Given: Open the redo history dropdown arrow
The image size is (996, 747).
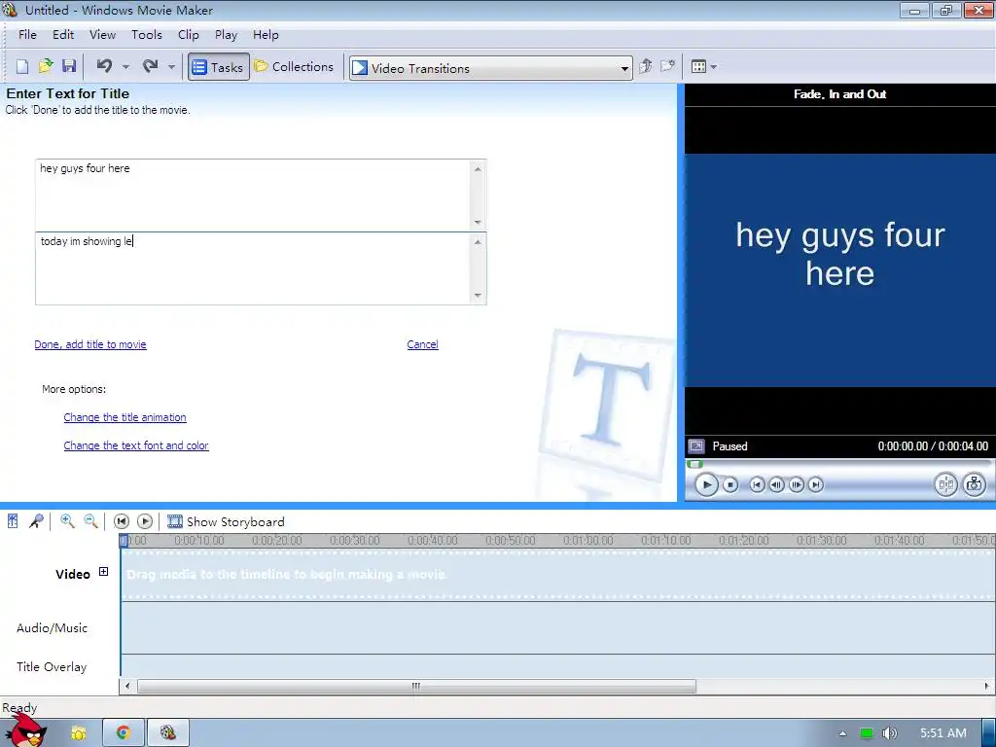Looking at the screenshot, I should pyautogui.click(x=171, y=67).
